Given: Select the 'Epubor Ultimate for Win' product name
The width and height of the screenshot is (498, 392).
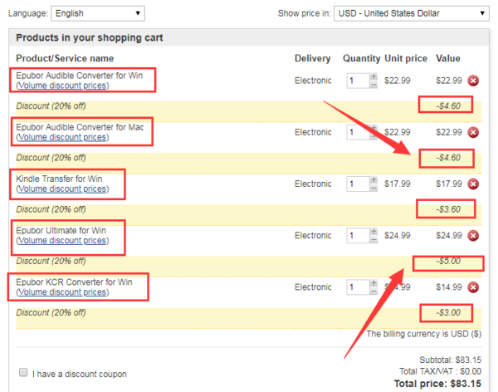Looking at the screenshot, I should coord(61,231).
